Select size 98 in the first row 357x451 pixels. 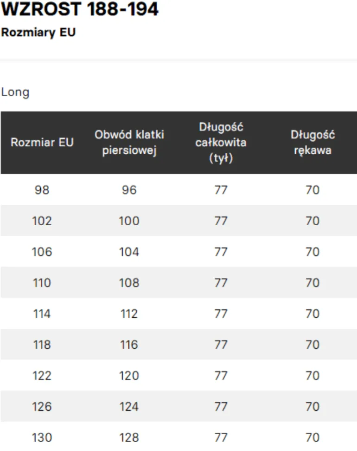tap(42, 190)
